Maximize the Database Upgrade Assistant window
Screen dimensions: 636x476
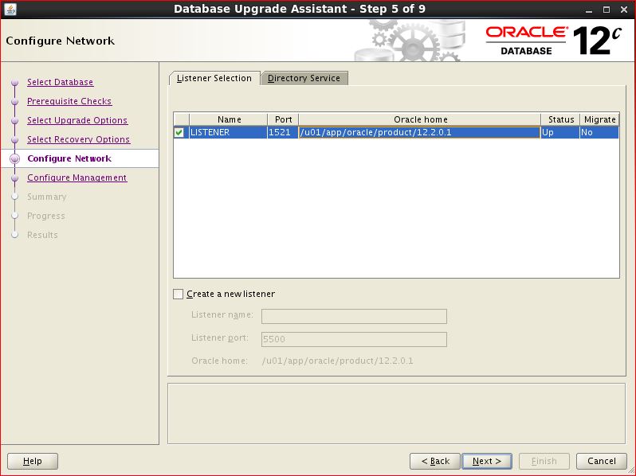point(606,9)
